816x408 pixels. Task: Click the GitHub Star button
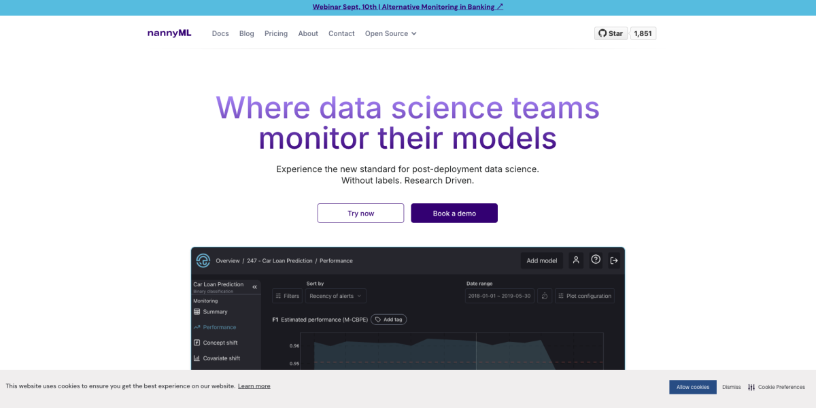(x=611, y=33)
